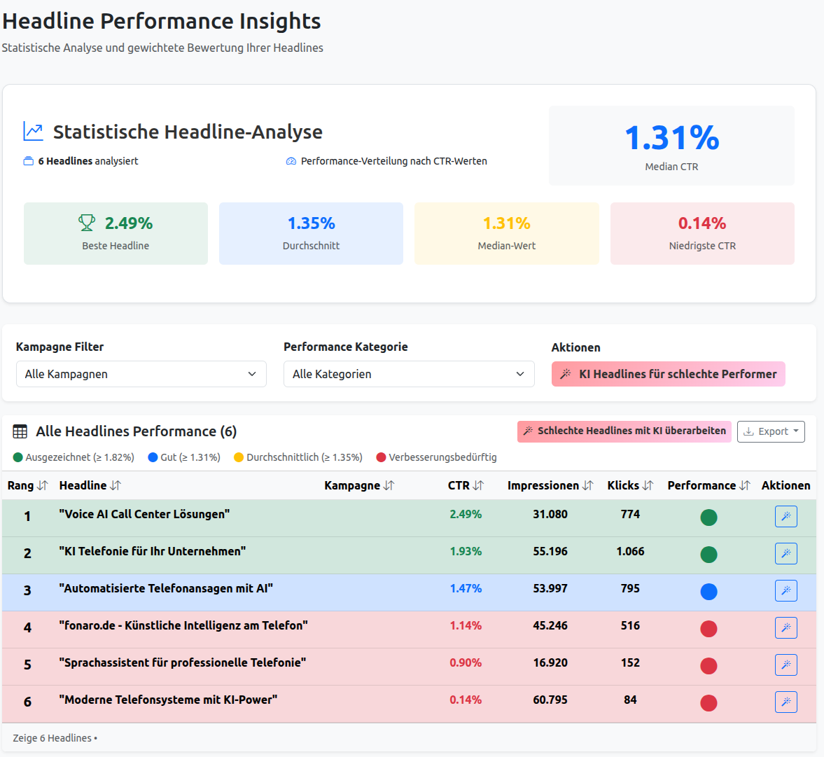Click the green performance dot for rank 1
This screenshot has width=824, height=757.
pos(709,516)
